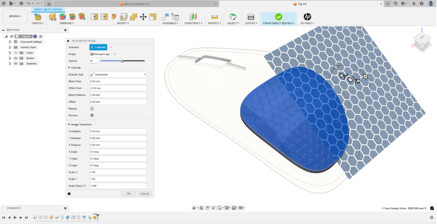Select the Pan tool in navigation bar
Image resolution: width=437 pixels, height=224 pixels.
point(208,208)
